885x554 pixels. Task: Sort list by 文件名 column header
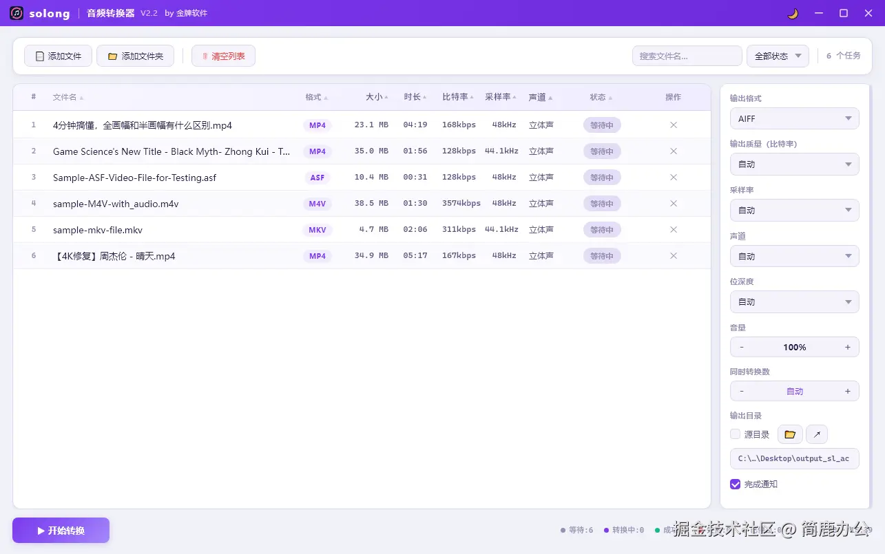[68, 97]
